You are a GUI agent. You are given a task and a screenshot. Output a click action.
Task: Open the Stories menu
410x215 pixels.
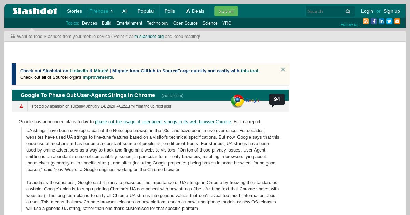click(74, 11)
